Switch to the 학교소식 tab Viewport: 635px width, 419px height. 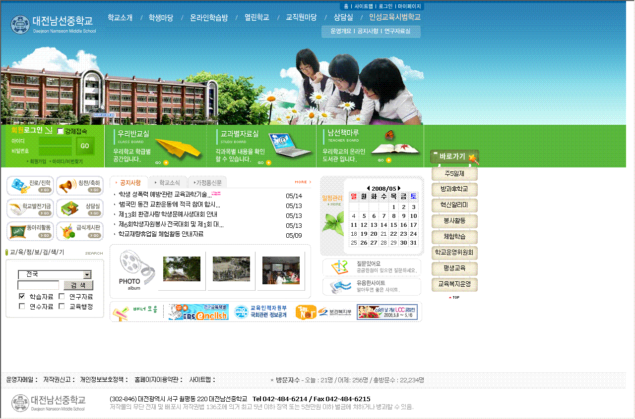pyautogui.click(x=169, y=182)
